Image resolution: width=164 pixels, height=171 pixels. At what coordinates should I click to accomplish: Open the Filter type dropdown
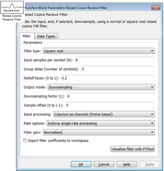click(x=99, y=51)
